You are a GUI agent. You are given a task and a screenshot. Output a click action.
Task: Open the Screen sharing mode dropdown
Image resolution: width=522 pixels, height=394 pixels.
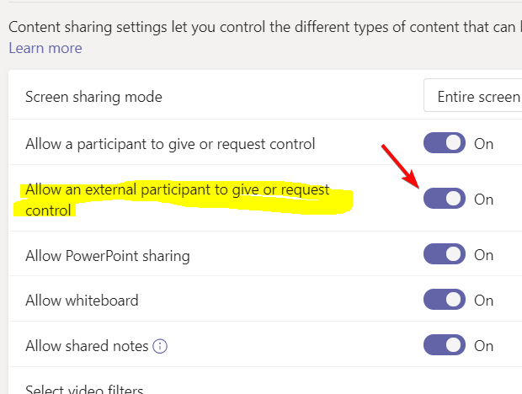tap(473, 97)
